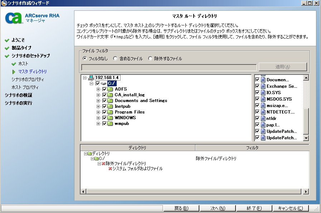Uncheck the ntldr file checkbox
This screenshot has height=213, width=321.
point(258,118)
